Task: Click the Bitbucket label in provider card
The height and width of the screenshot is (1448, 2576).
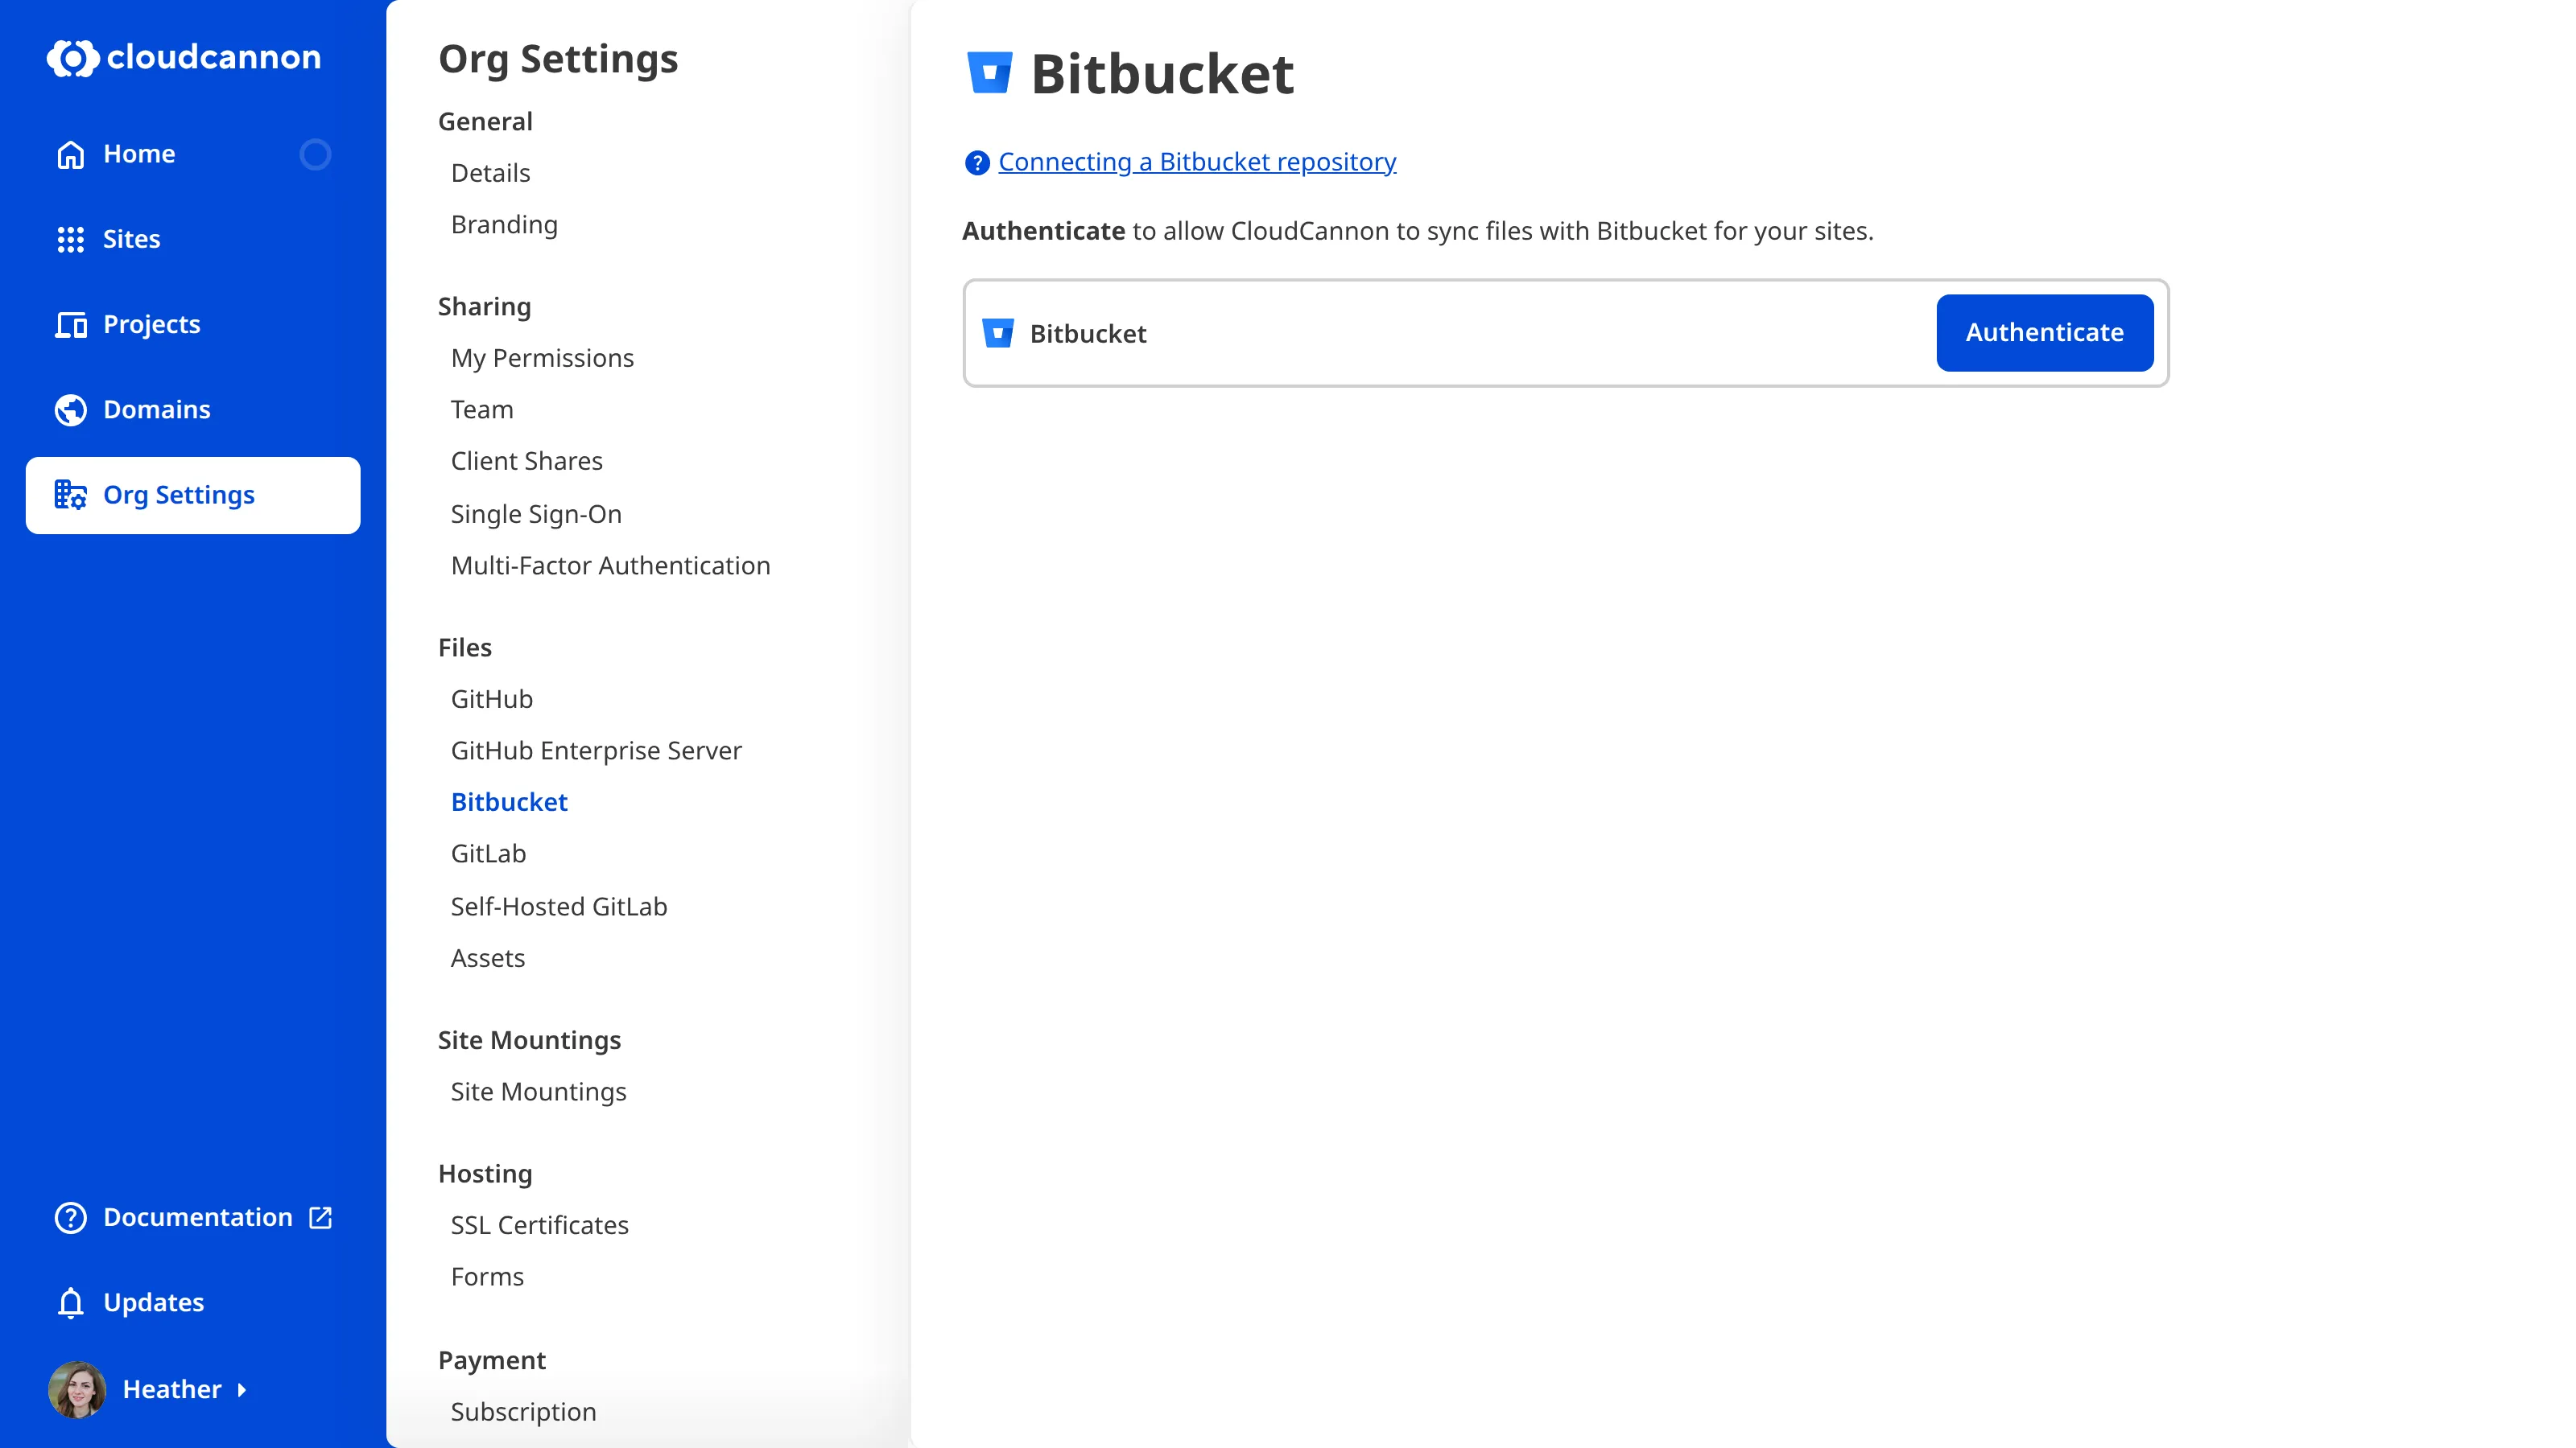Action: (1088, 334)
